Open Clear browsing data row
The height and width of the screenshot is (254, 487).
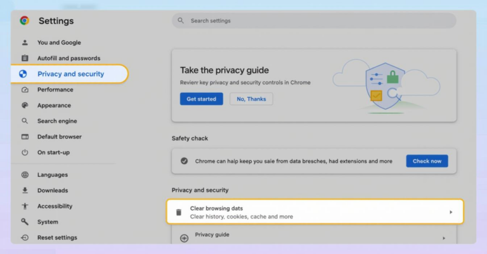tap(315, 212)
